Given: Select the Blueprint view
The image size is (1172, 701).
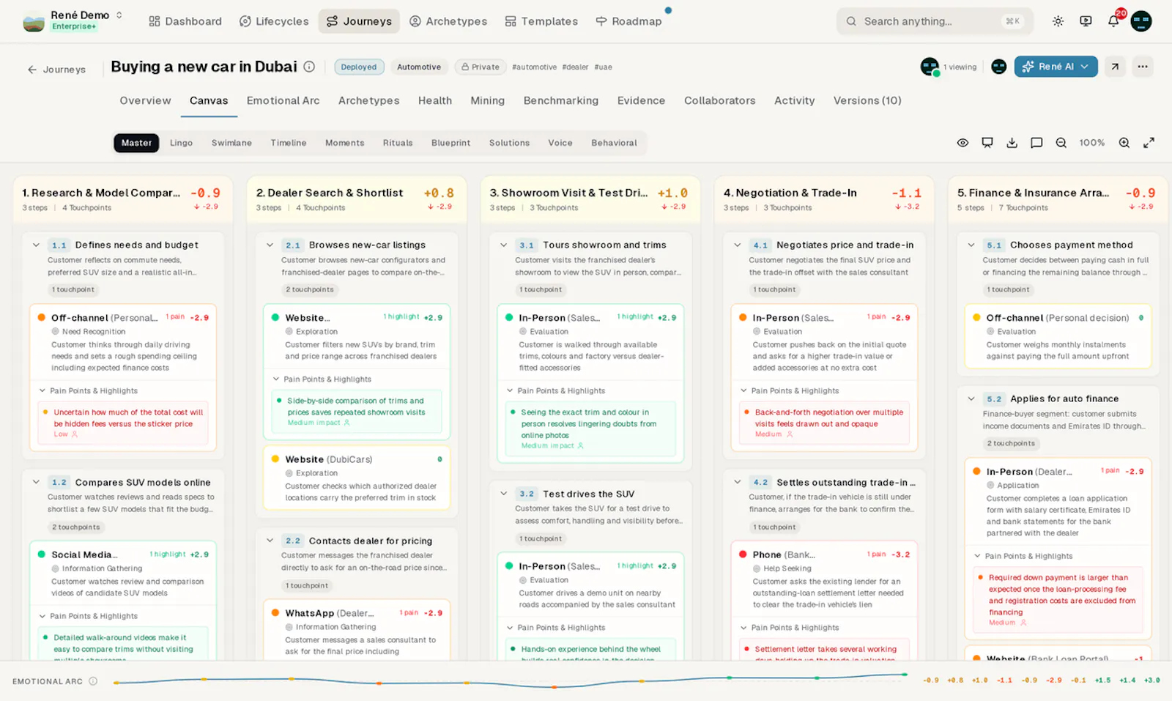Looking at the screenshot, I should [450, 143].
